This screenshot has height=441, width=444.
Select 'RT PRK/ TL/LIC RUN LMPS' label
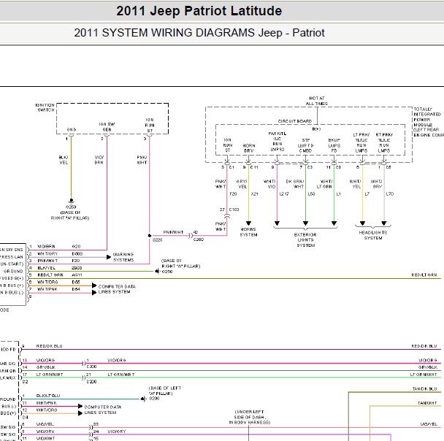(x=384, y=142)
